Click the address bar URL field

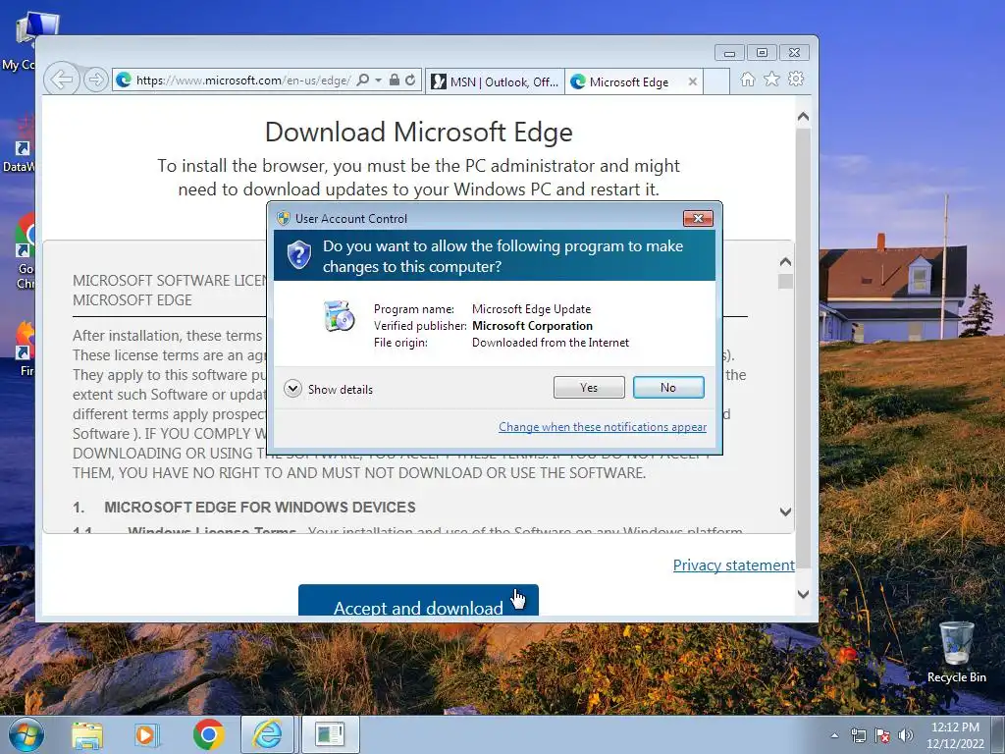tap(243, 81)
